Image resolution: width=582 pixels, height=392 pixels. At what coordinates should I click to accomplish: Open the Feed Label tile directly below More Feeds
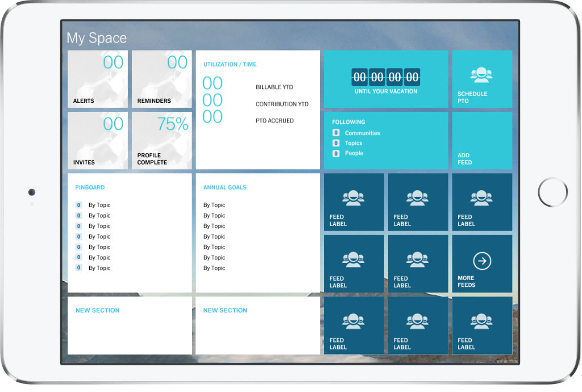[x=482, y=326]
